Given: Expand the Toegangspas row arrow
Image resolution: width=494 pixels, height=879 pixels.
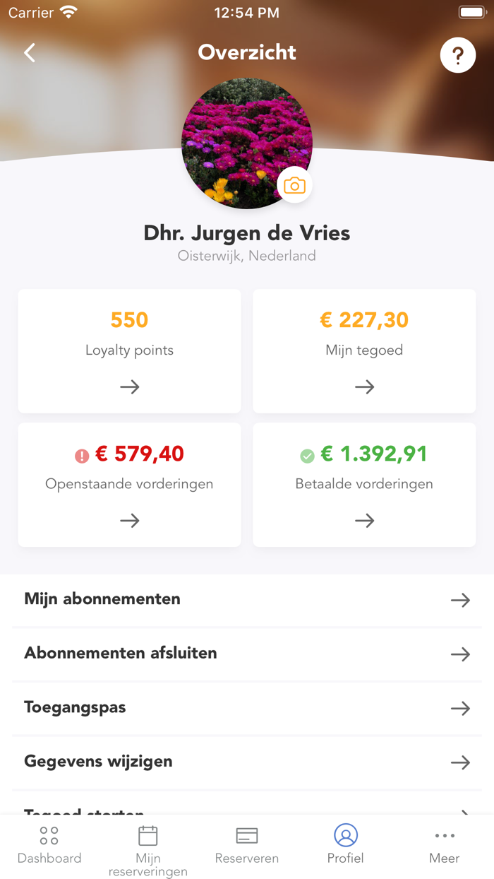Looking at the screenshot, I should coord(461,708).
